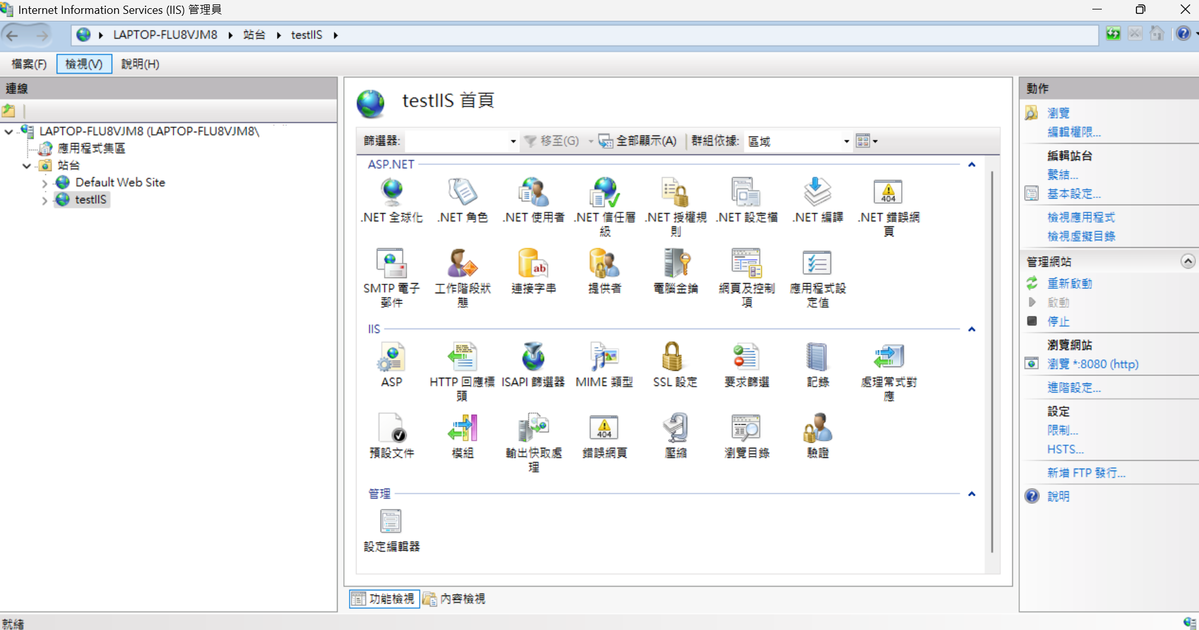
Task: Browse the site via 瀏覽 *:8080 (http)
Action: click(x=1093, y=364)
